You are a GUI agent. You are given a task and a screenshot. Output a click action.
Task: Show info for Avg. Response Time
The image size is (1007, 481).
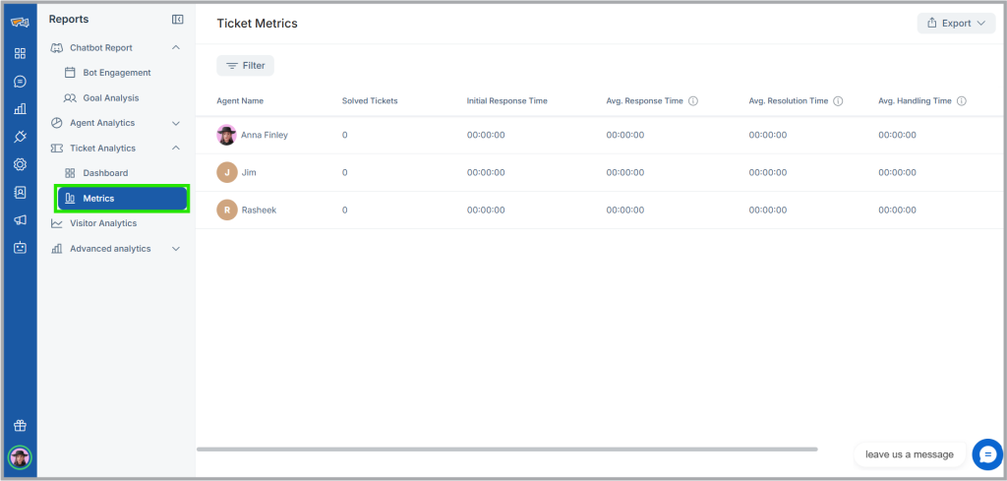(693, 101)
